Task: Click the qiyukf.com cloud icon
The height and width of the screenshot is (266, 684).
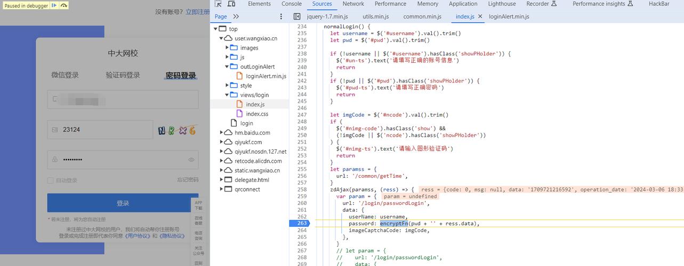Action: coord(228,142)
